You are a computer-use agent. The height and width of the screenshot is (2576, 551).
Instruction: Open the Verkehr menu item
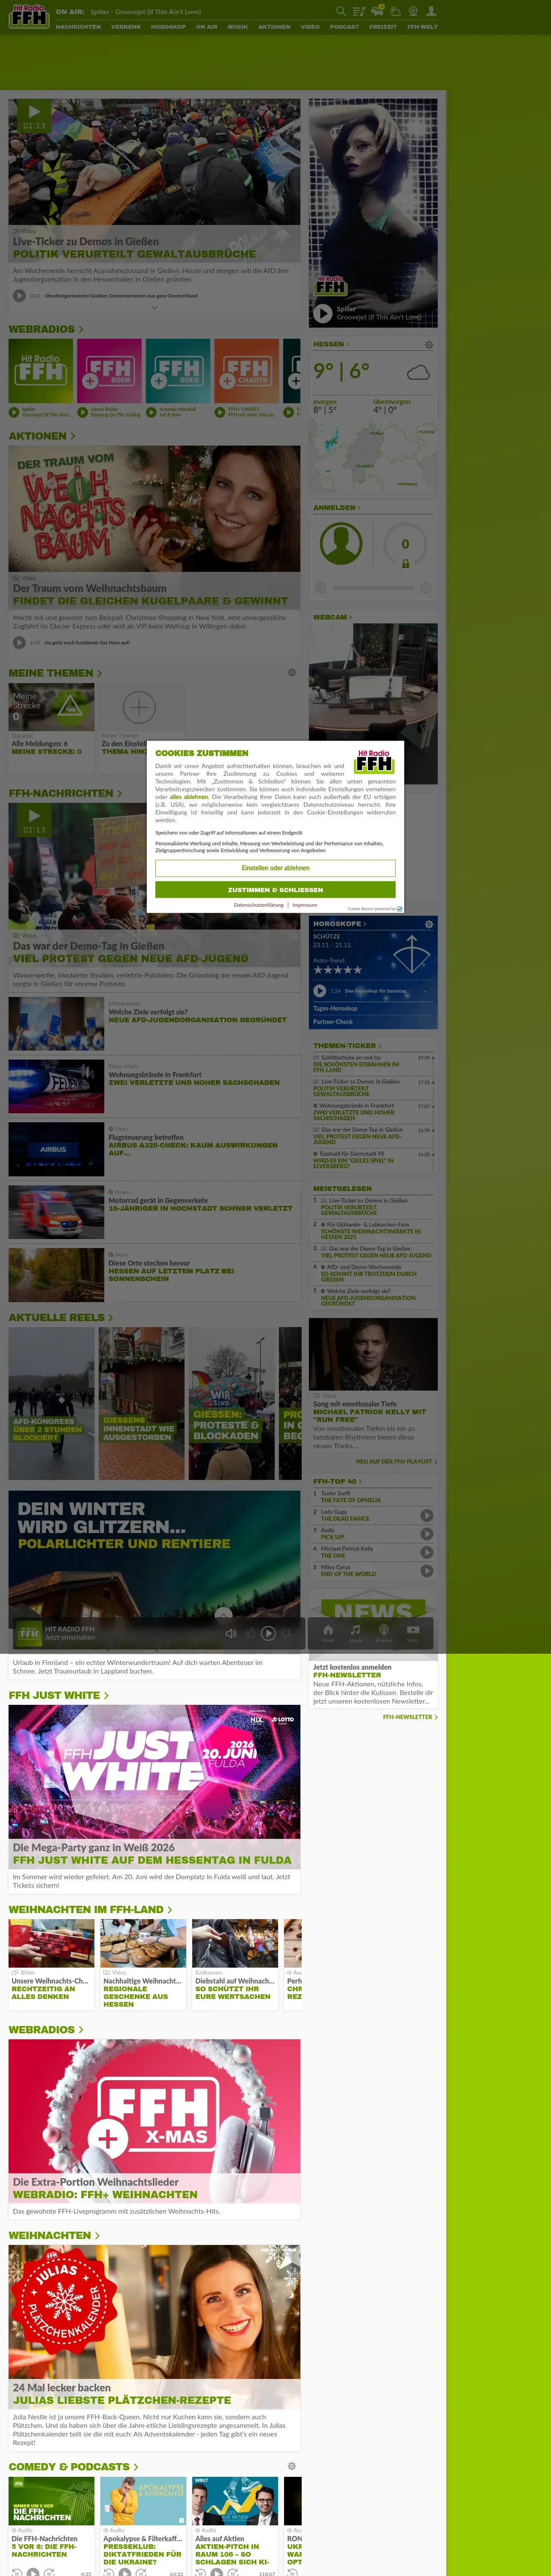(126, 27)
